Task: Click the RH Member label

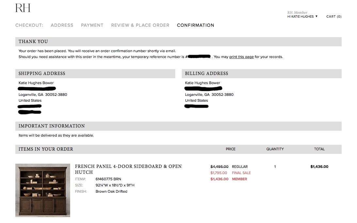Action: click(x=297, y=12)
